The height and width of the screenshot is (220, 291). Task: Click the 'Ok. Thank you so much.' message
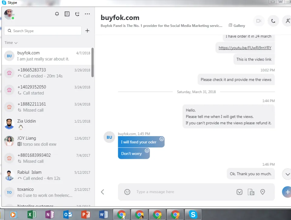tap(251, 174)
